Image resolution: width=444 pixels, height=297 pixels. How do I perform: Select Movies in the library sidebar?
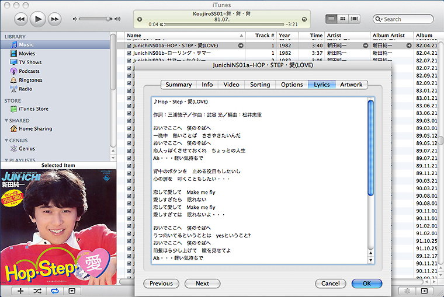coord(55,54)
